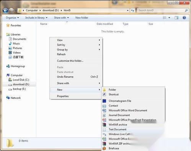
Task: Open the Organize menu
Action: (x=12, y=18)
